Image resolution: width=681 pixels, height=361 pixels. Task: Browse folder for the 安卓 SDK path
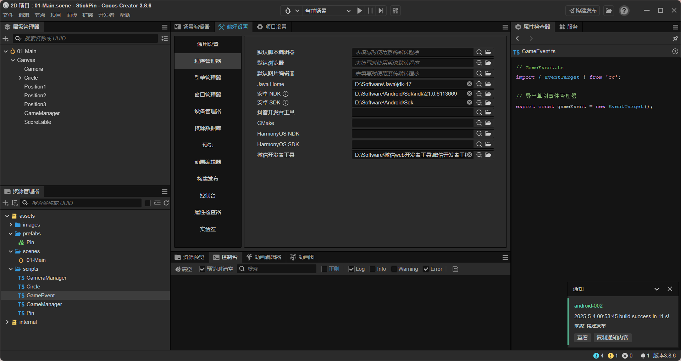[488, 103]
